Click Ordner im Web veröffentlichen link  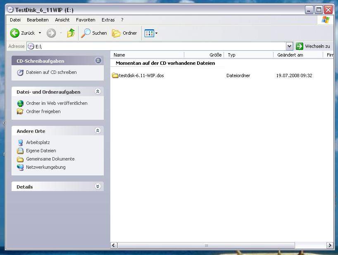[57, 103]
